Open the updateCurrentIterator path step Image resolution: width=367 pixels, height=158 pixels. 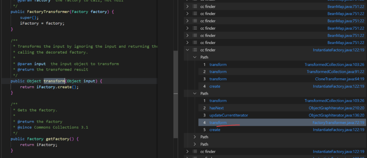coord(228,115)
